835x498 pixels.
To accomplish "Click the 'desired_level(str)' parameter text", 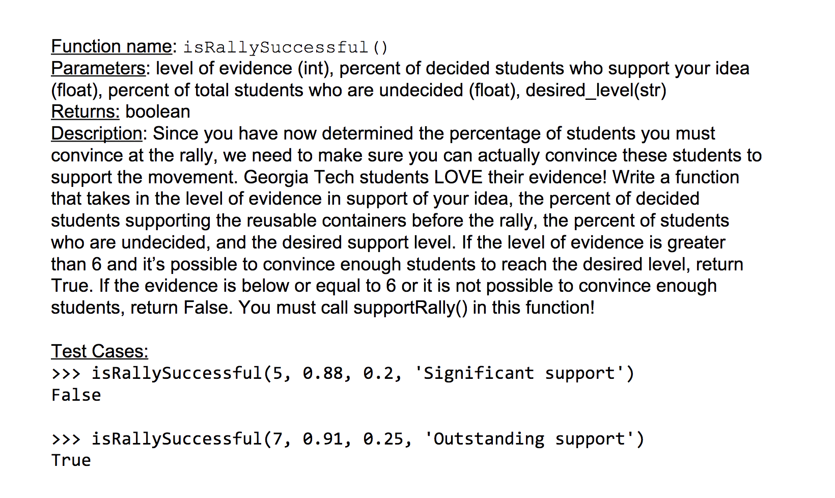I will pos(596,90).
